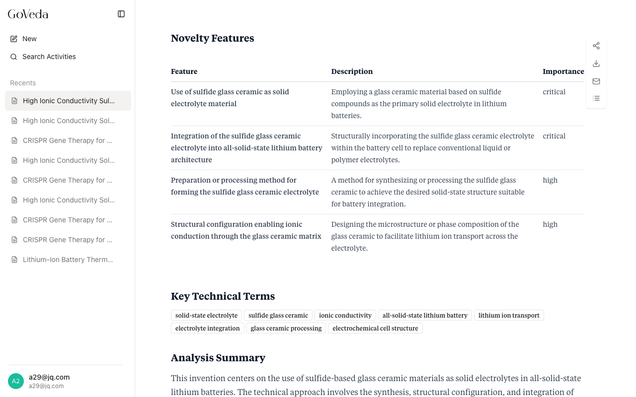636x397 pixels.
Task: Click Search Activities
Action: point(49,57)
